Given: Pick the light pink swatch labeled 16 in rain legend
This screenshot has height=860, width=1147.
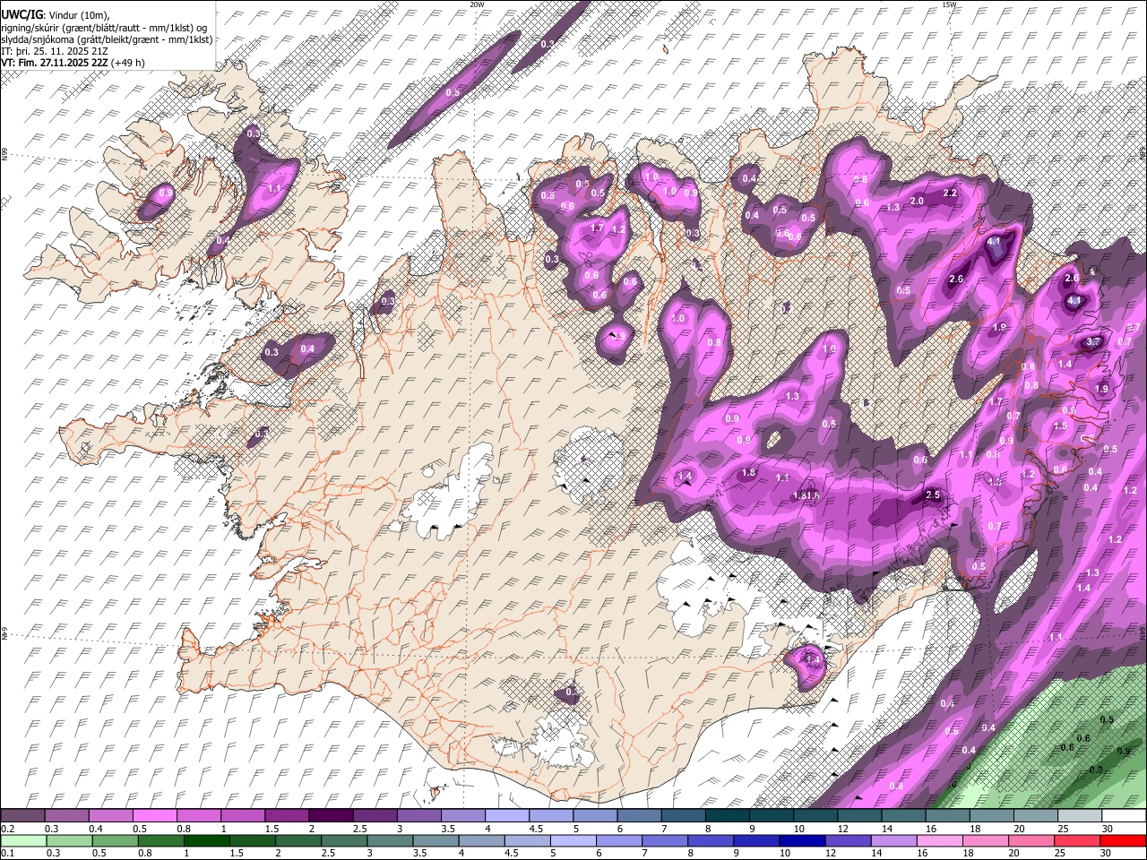Looking at the screenshot, I should tap(939, 840).
